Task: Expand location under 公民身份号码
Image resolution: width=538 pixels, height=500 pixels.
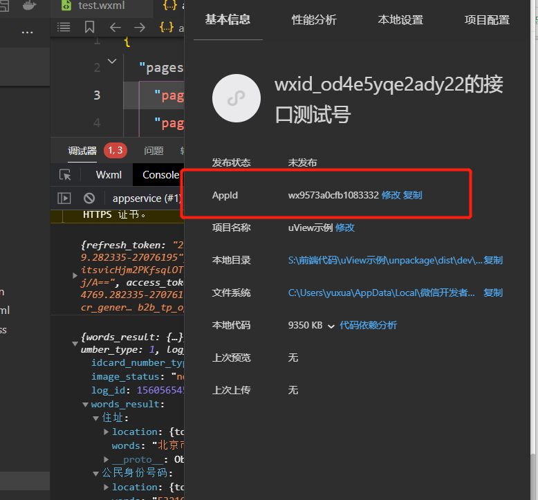Action: (x=106, y=487)
